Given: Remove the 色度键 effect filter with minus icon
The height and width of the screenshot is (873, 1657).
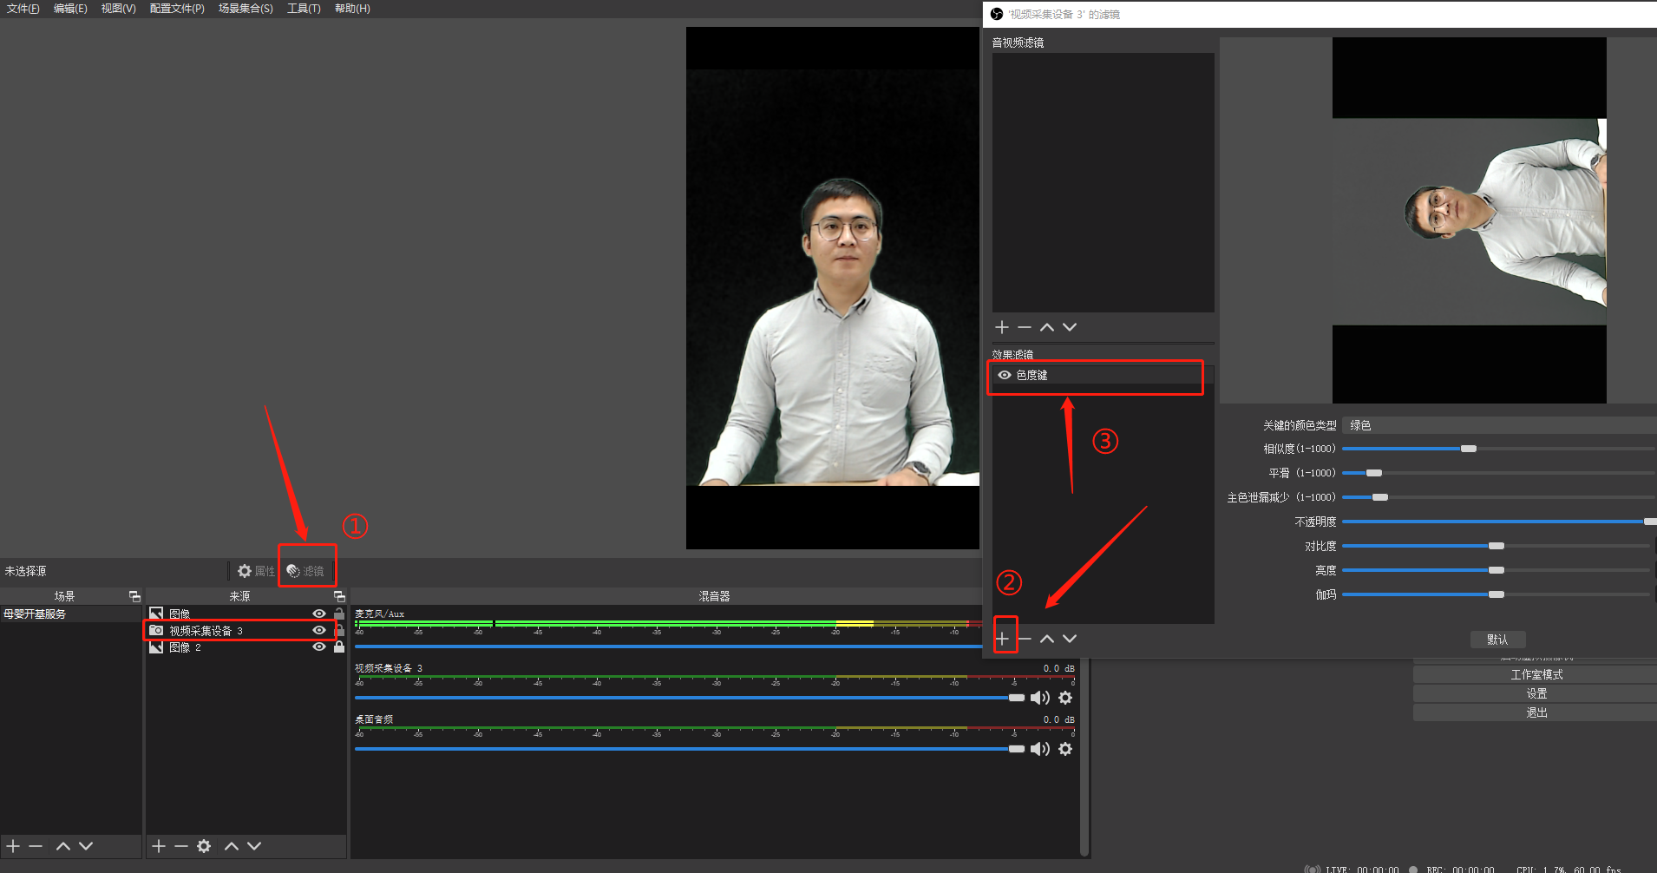Looking at the screenshot, I should click(1025, 639).
